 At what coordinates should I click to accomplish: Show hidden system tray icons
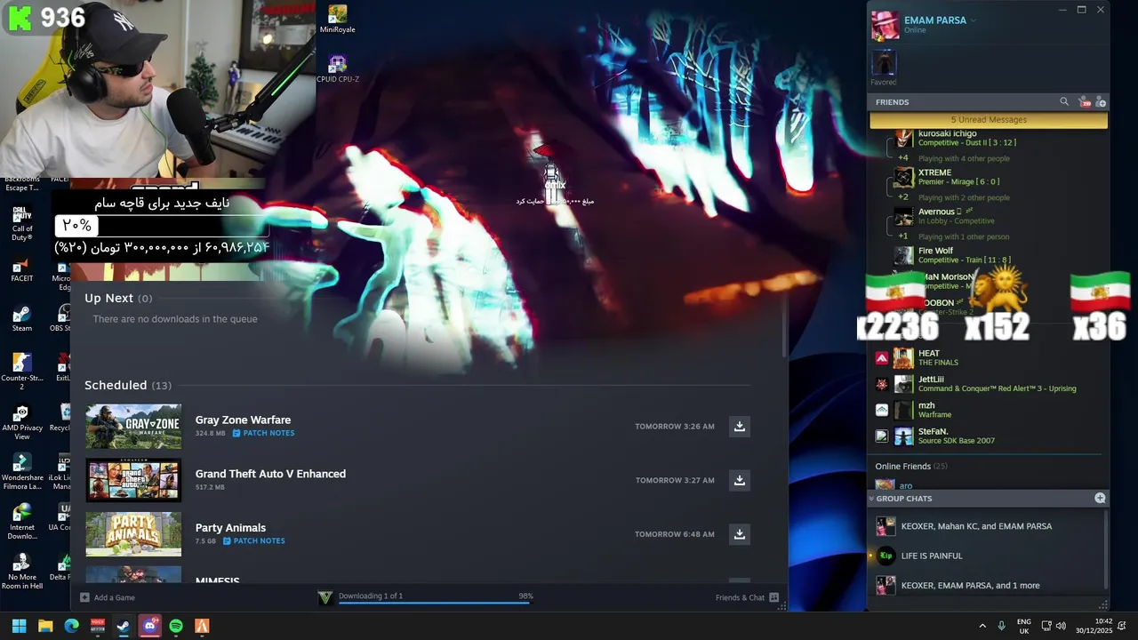983,626
